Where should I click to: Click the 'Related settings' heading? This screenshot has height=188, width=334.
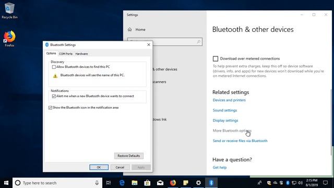tap(231, 92)
